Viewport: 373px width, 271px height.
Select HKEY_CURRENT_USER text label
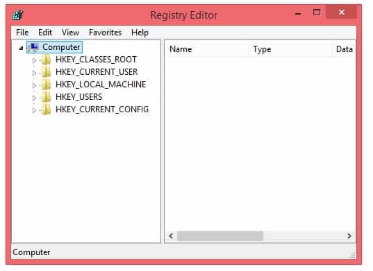point(97,72)
